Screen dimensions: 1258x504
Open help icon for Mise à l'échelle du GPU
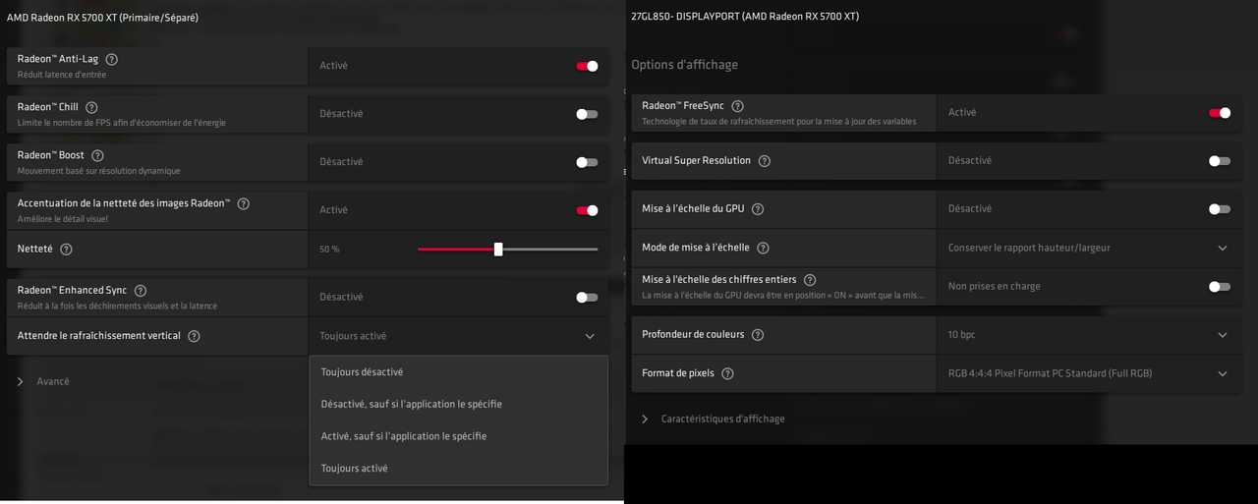(757, 209)
